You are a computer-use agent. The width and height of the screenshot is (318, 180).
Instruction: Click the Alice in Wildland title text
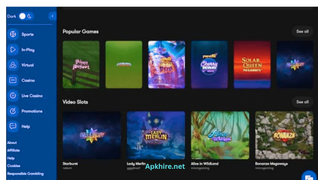[205, 164]
